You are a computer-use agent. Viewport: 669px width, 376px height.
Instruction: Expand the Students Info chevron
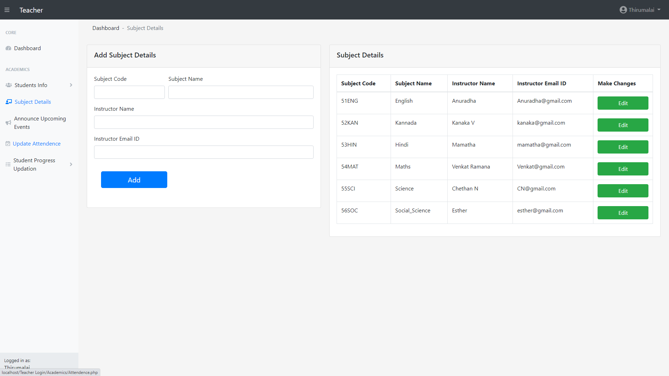tap(71, 85)
